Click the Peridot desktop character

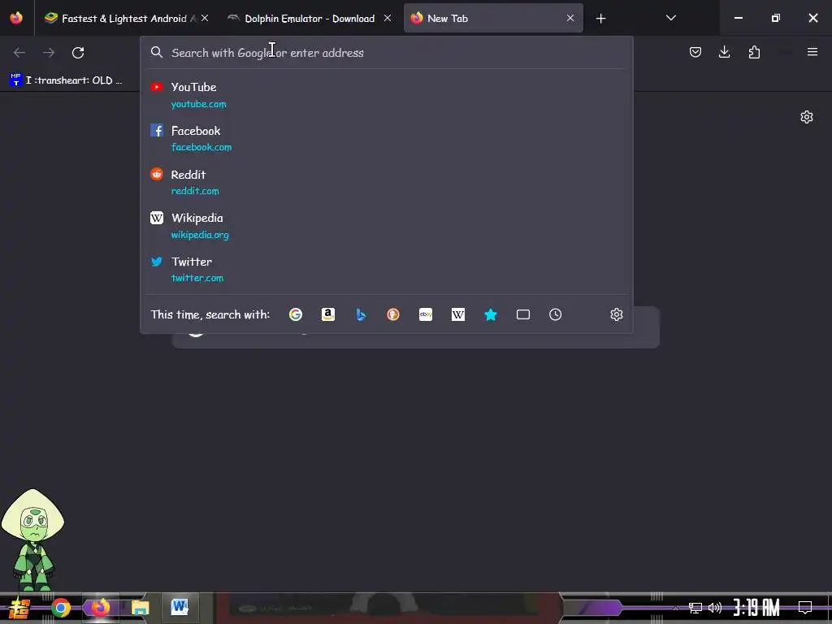tap(32, 539)
